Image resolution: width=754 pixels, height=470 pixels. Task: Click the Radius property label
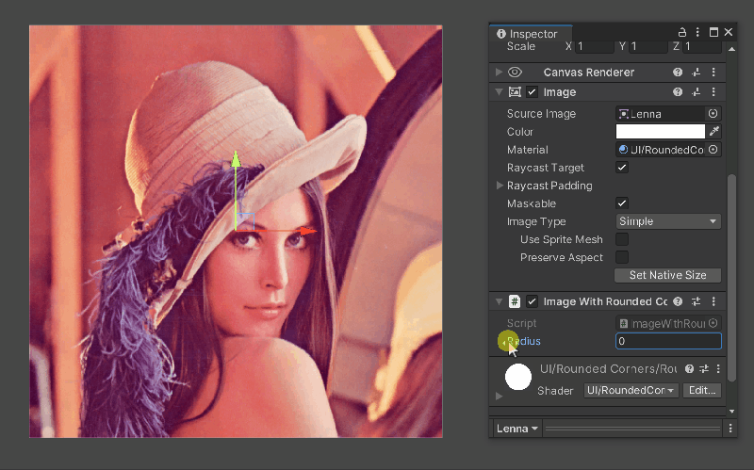[524, 341]
